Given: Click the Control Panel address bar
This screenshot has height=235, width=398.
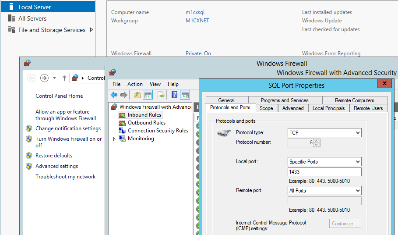Looking at the screenshot, I should (87, 78).
